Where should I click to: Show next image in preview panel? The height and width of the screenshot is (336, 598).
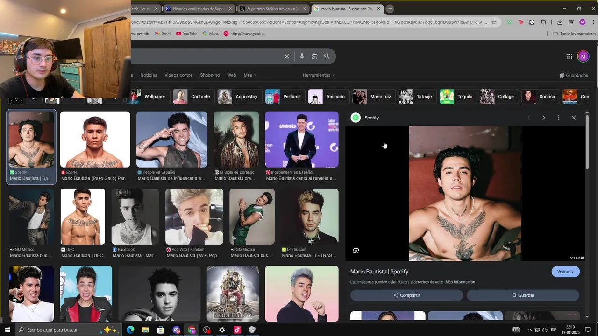click(x=543, y=118)
